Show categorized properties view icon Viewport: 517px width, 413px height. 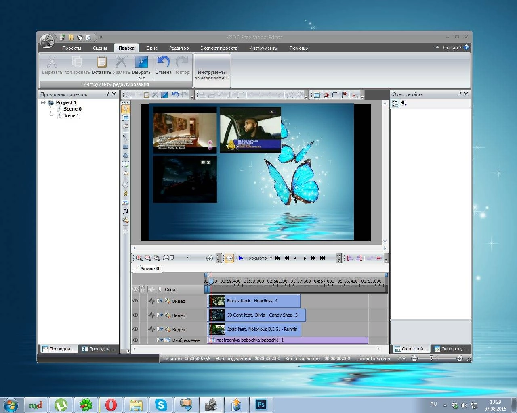click(395, 103)
